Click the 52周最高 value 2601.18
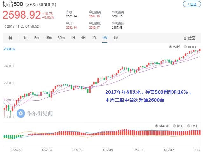Screen dimensions: 206x153 117,16
